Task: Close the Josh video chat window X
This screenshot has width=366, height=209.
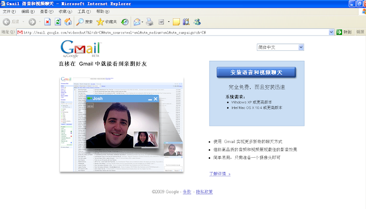Action: (x=156, y=99)
